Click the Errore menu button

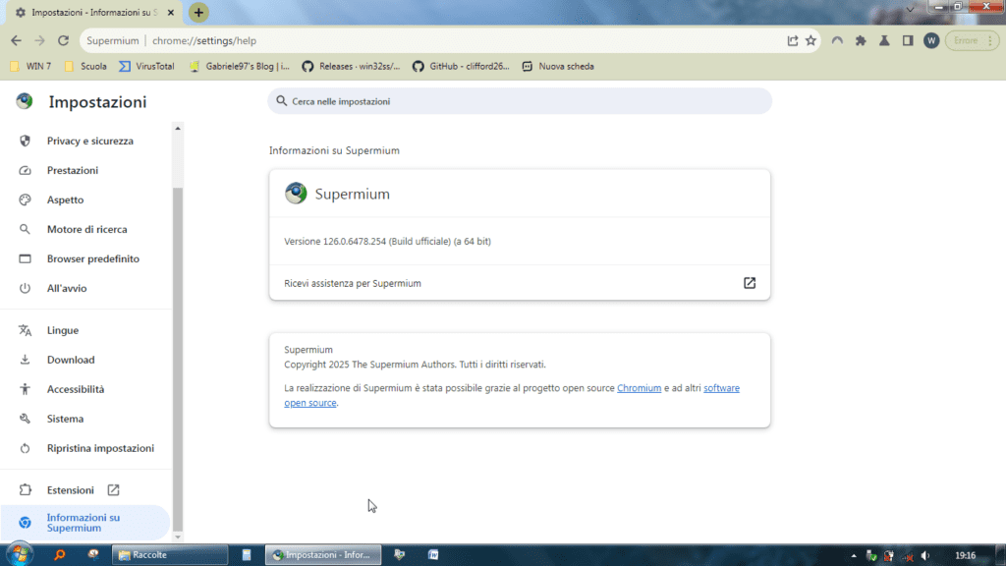(x=973, y=40)
